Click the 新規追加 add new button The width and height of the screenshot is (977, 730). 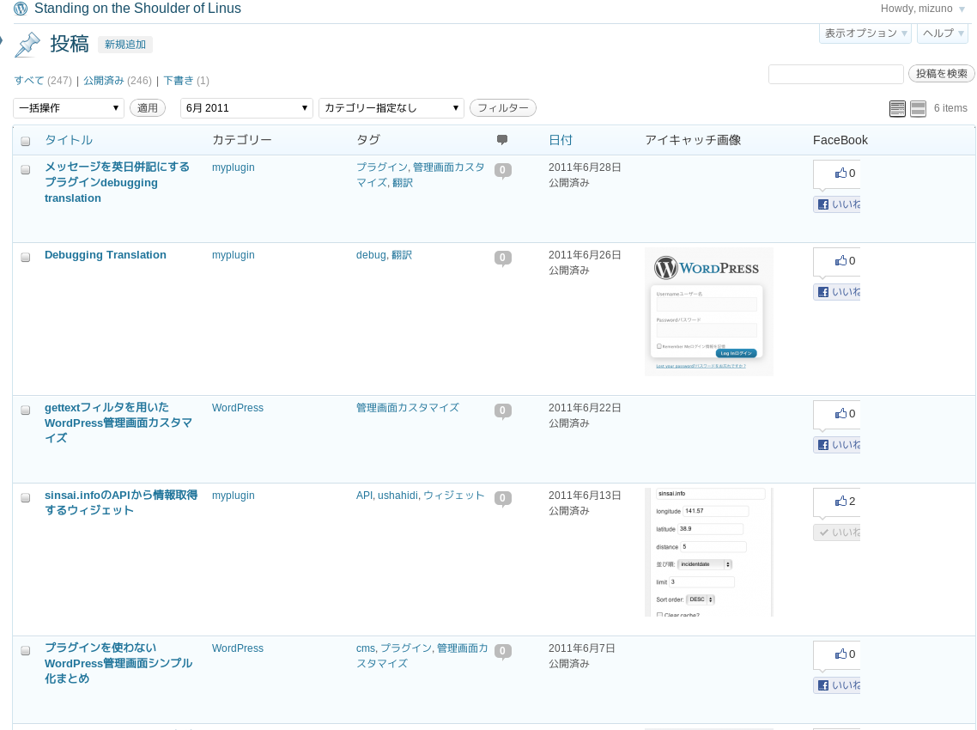coord(125,45)
